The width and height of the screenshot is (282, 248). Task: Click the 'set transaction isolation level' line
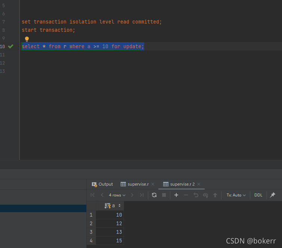pyautogui.click(x=92, y=22)
